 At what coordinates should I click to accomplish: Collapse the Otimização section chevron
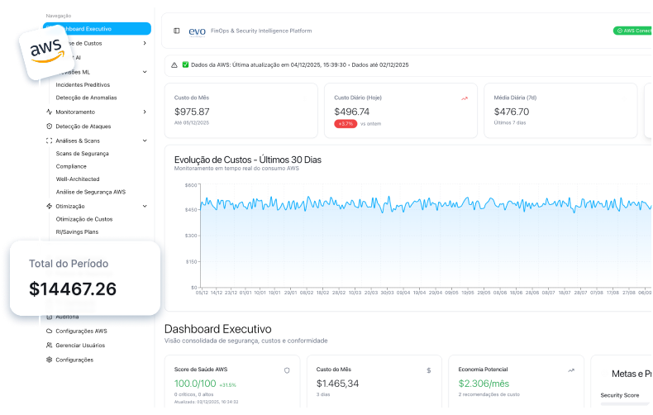point(145,206)
